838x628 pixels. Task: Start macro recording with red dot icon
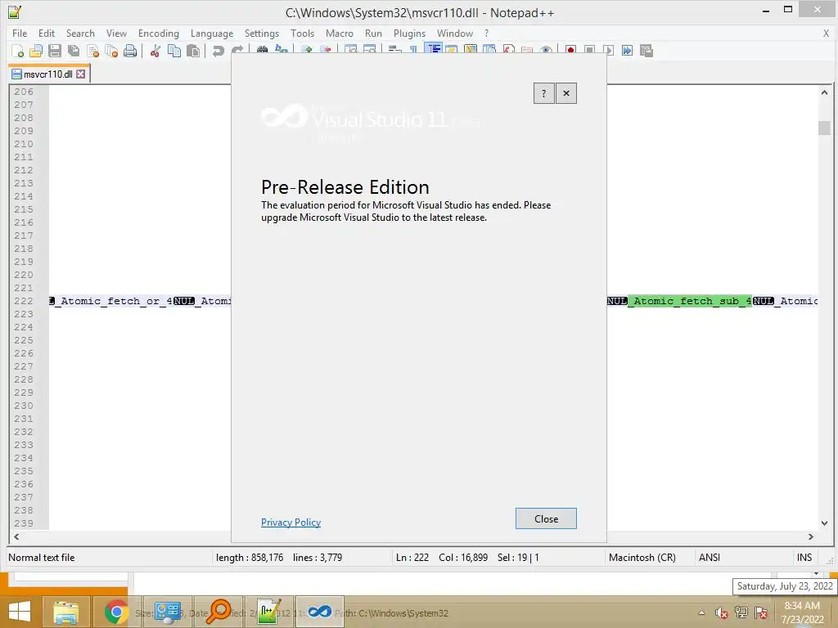(570, 50)
